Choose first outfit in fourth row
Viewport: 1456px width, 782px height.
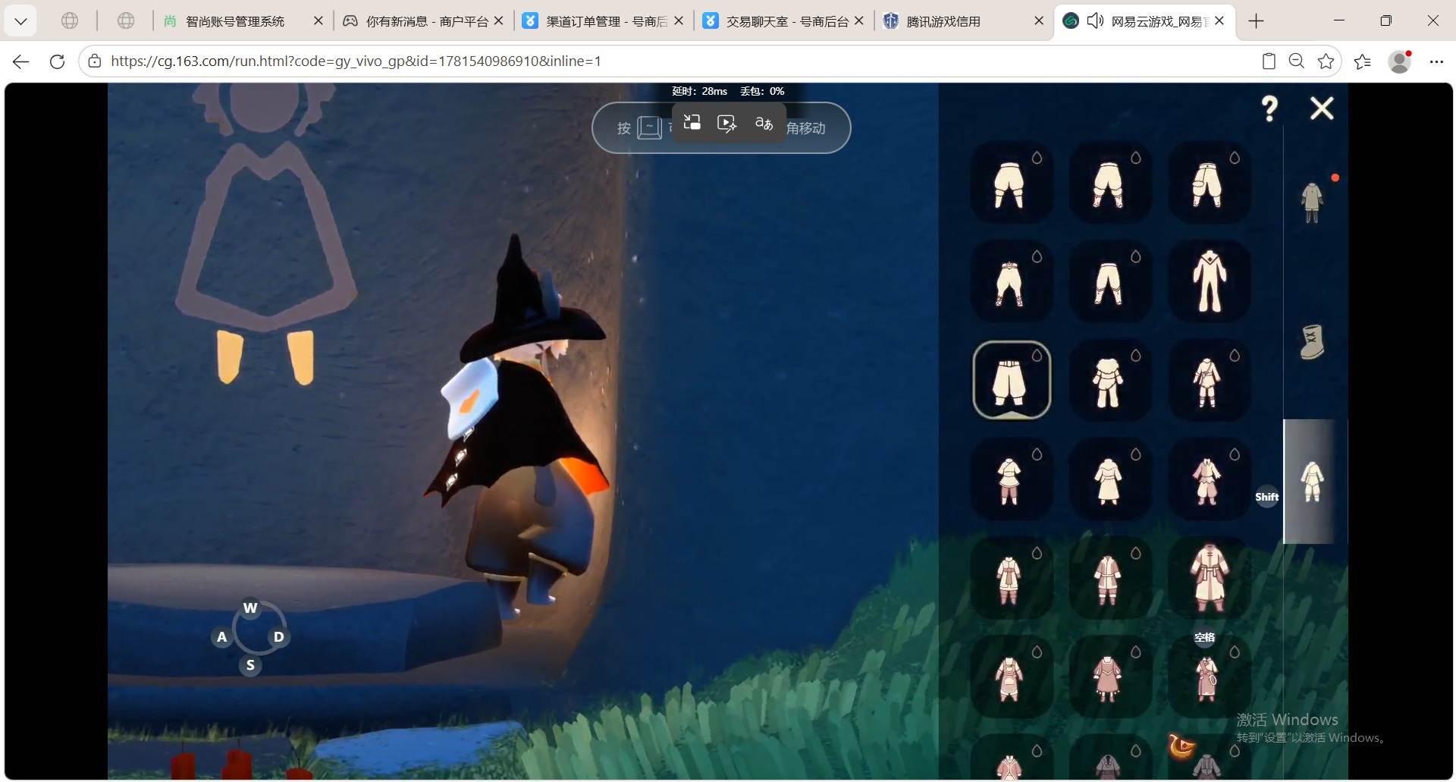(x=1011, y=479)
